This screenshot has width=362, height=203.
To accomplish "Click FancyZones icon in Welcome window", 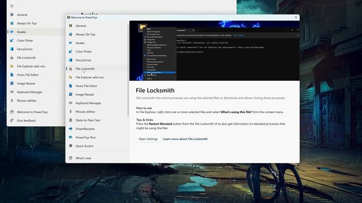I will (71, 60).
